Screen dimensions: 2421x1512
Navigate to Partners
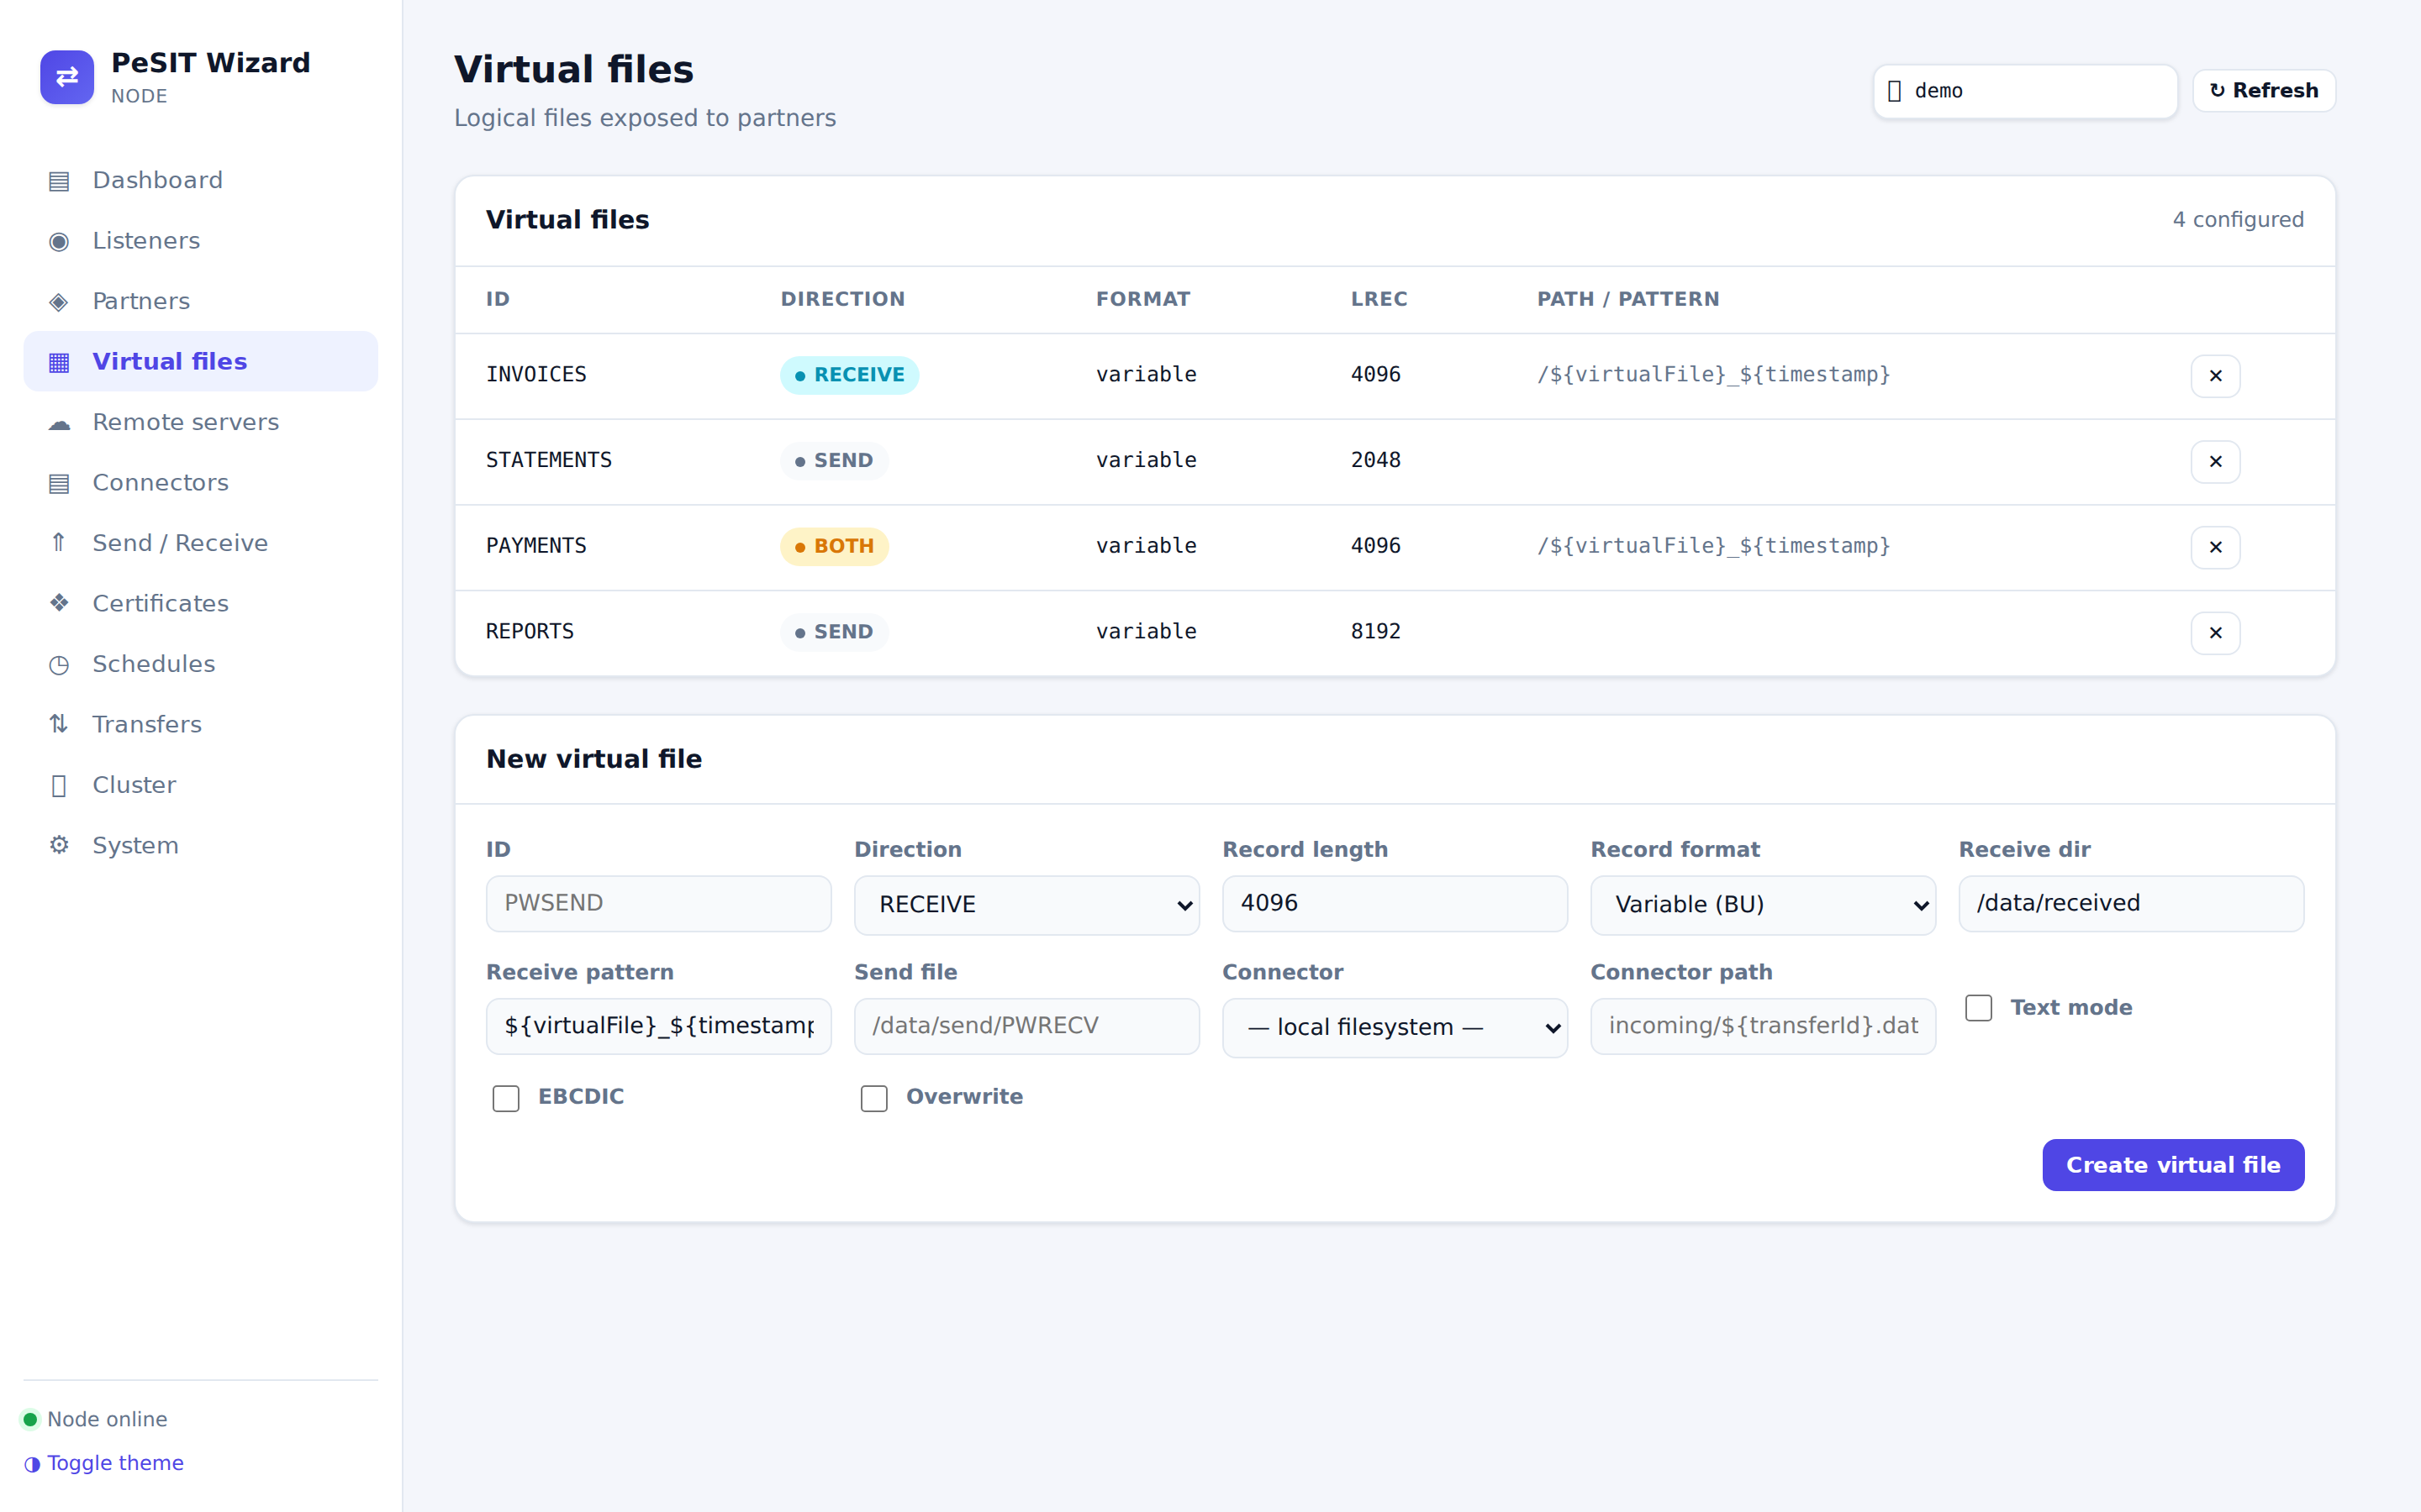(200, 302)
